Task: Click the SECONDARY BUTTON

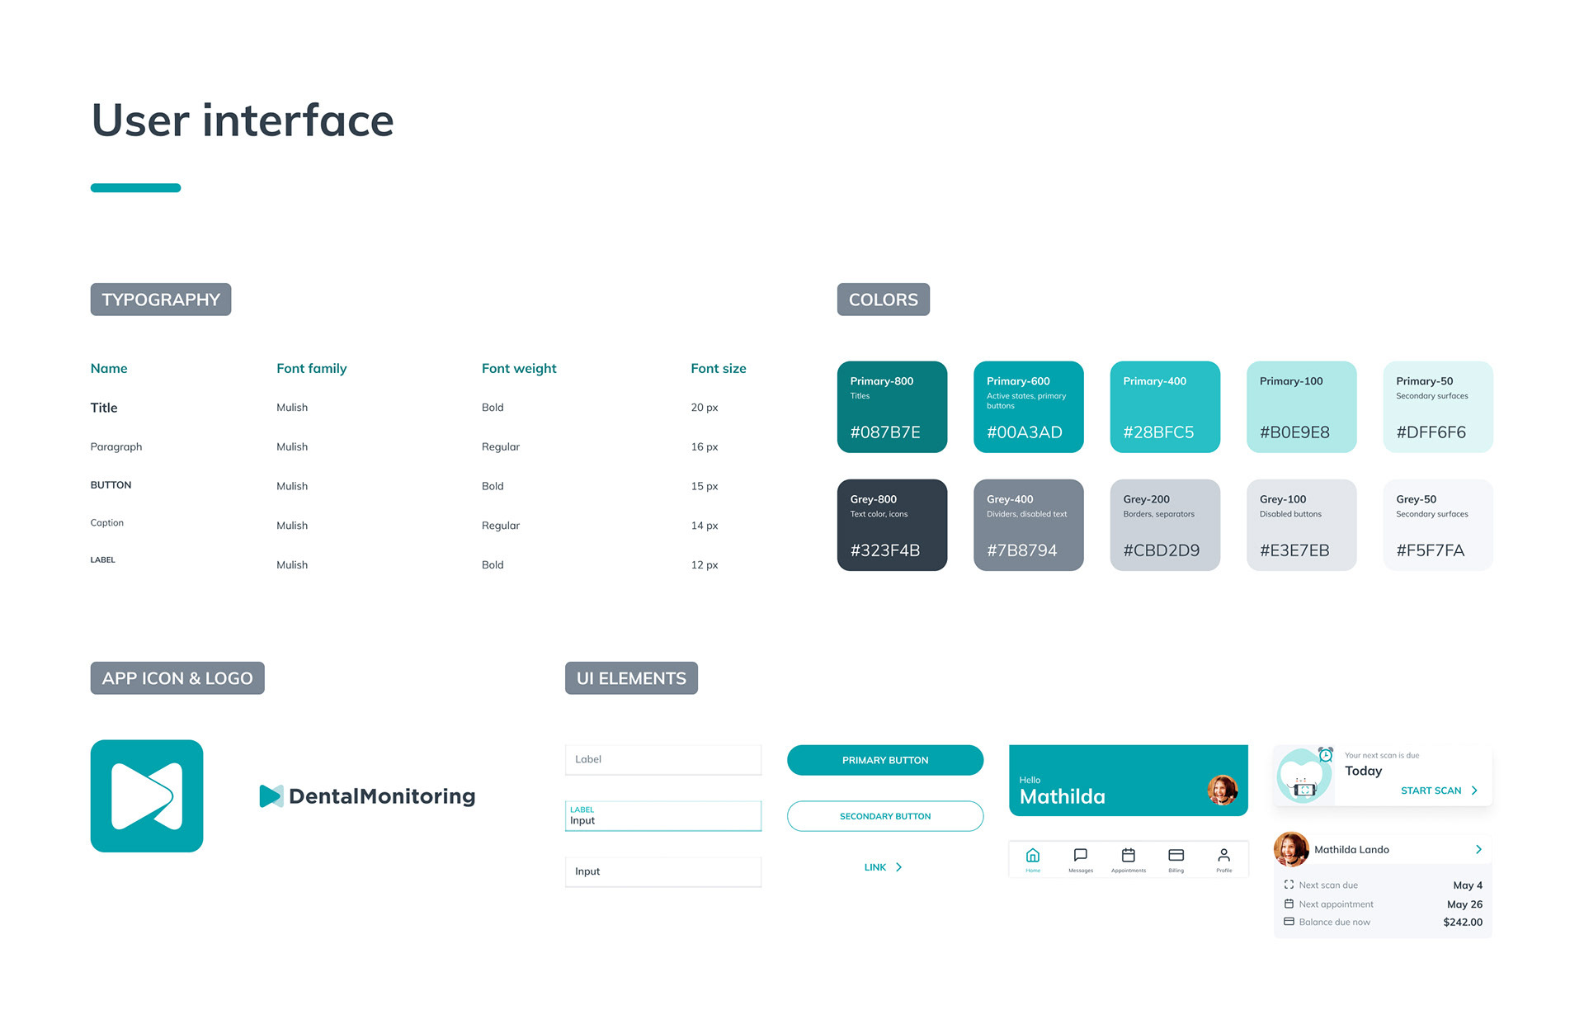Action: [885, 816]
